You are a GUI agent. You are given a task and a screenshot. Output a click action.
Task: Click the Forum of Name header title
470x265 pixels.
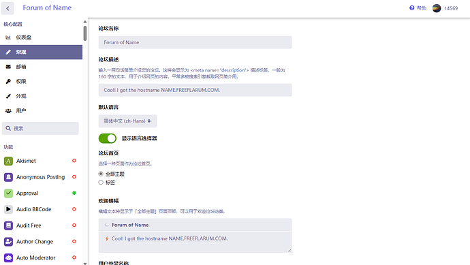tap(48, 7)
